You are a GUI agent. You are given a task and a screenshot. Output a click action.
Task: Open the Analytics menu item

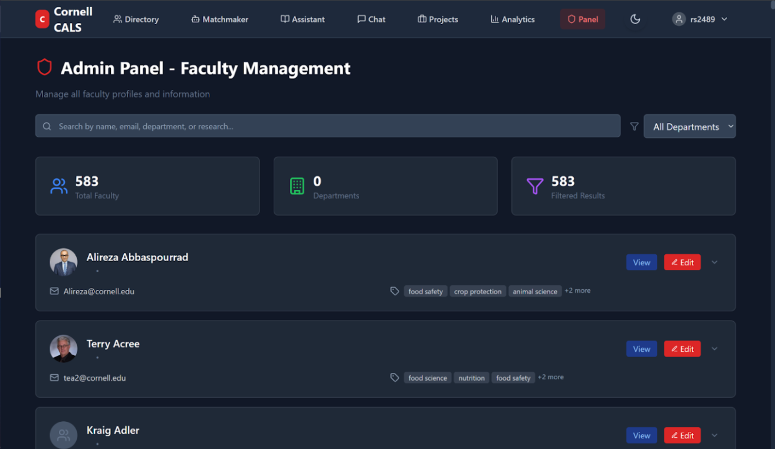tap(513, 19)
